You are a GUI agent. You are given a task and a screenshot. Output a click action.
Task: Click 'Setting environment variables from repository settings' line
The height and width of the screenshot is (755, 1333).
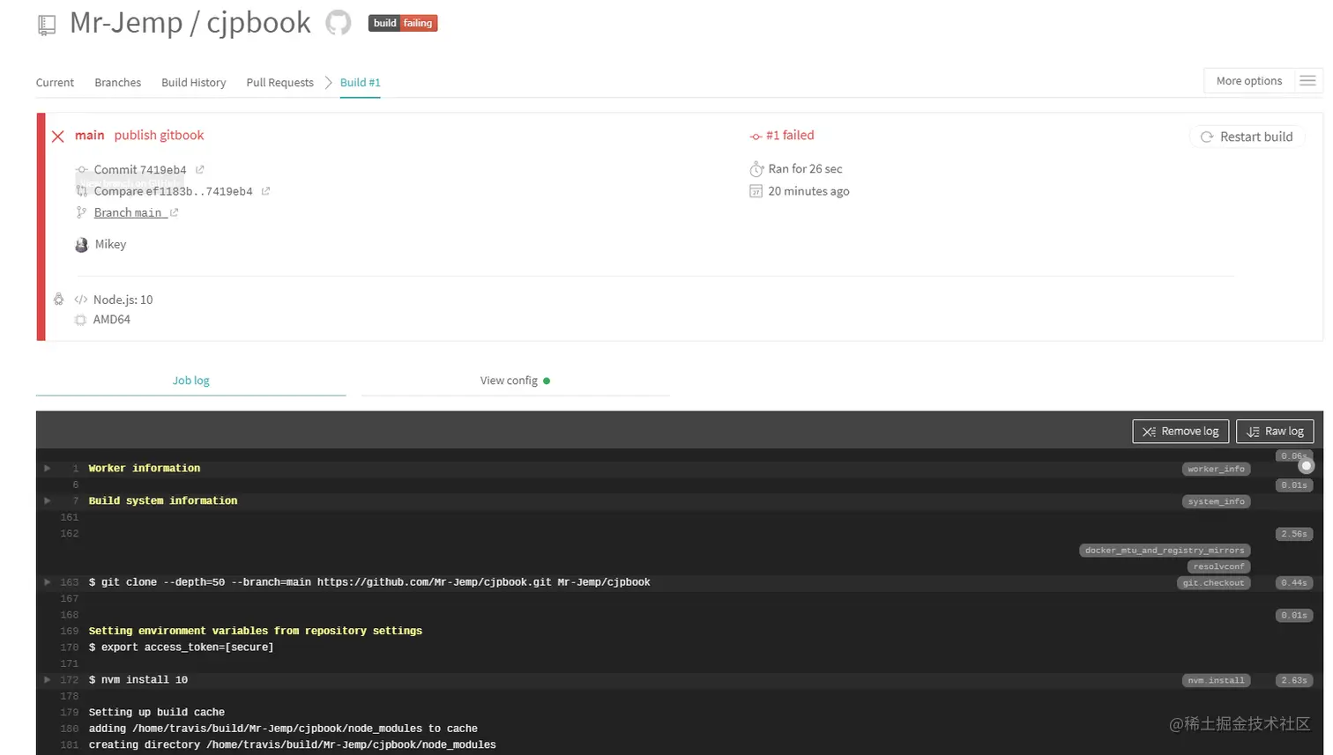pos(256,631)
